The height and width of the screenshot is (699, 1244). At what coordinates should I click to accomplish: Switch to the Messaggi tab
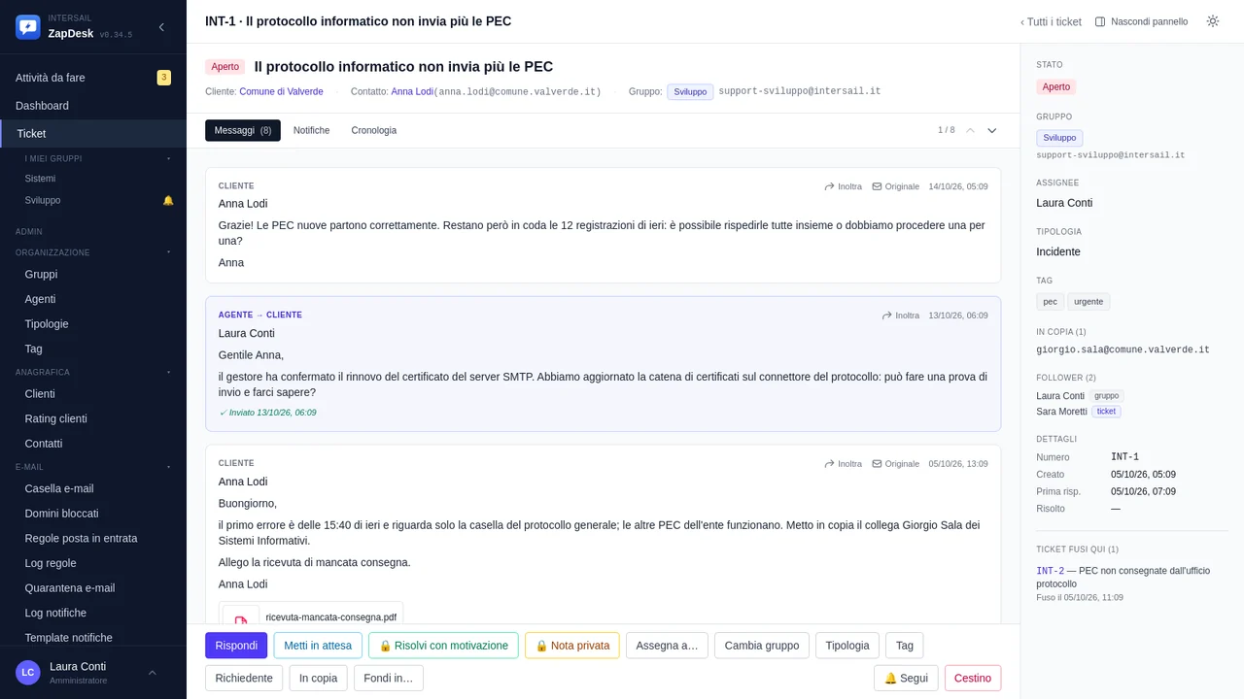point(243,130)
